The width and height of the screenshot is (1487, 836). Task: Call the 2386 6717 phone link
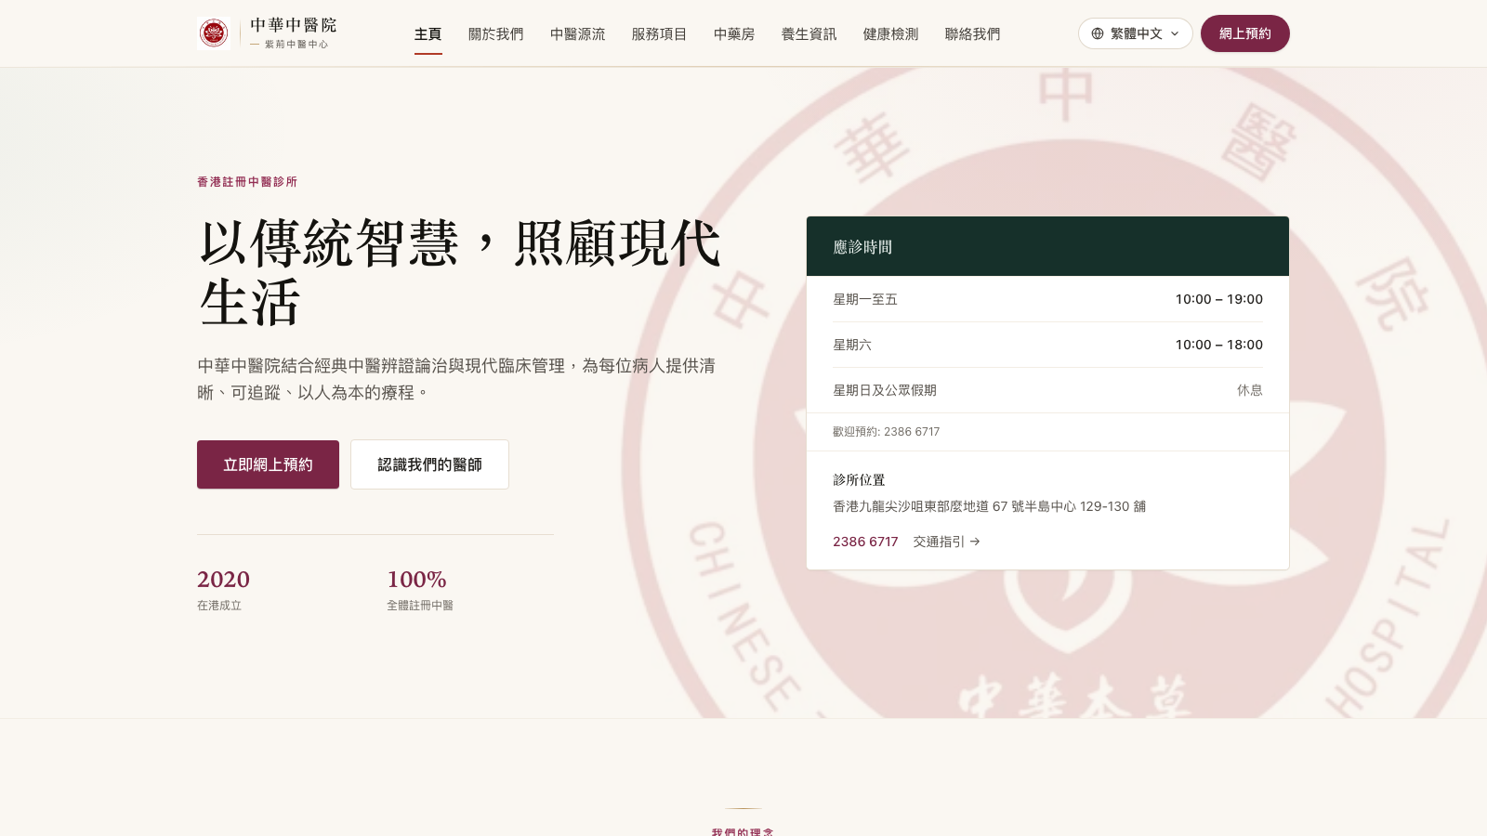pyautogui.click(x=865, y=542)
